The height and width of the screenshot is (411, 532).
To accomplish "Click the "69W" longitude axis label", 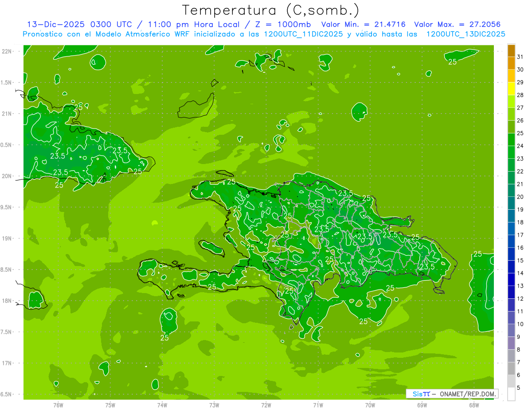I will coord(422,405).
